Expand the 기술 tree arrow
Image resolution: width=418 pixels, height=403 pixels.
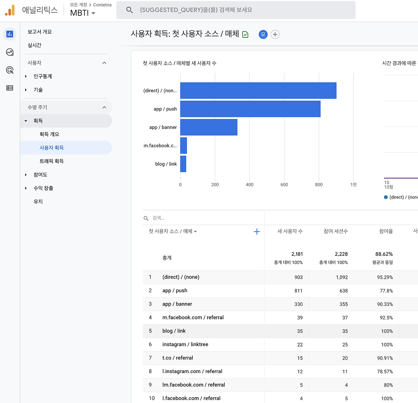(x=26, y=90)
